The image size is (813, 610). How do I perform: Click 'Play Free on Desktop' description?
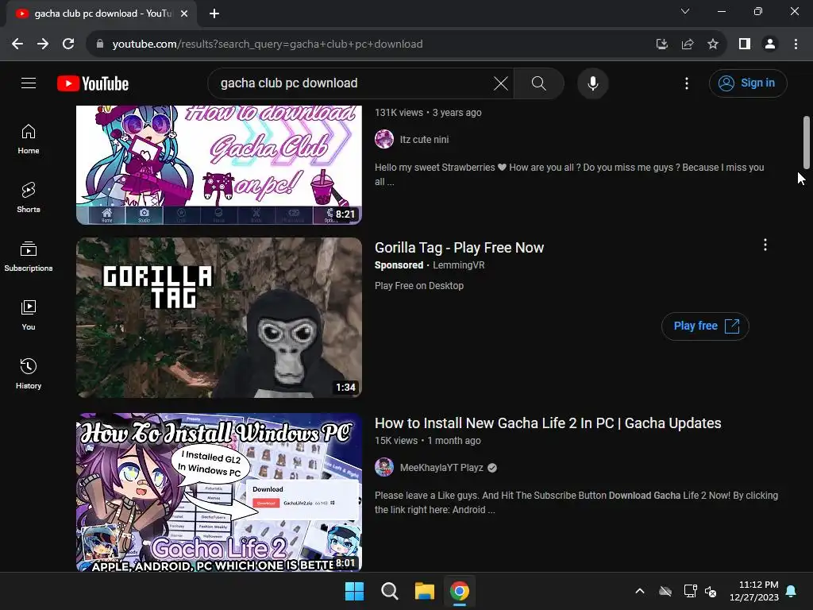point(419,286)
